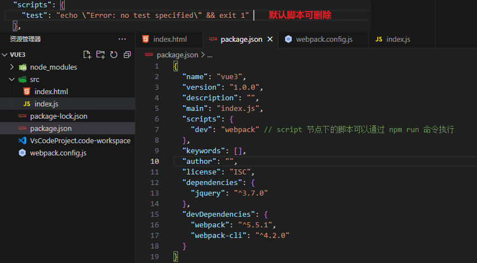
Task: Click the package.json breadcrumb item
Action: coord(177,55)
